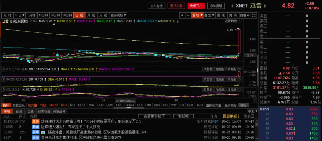Close the VOL indicator panel with its X

coord(240,69)
